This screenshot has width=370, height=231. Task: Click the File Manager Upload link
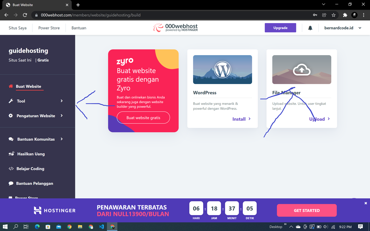(x=320, y=119)
